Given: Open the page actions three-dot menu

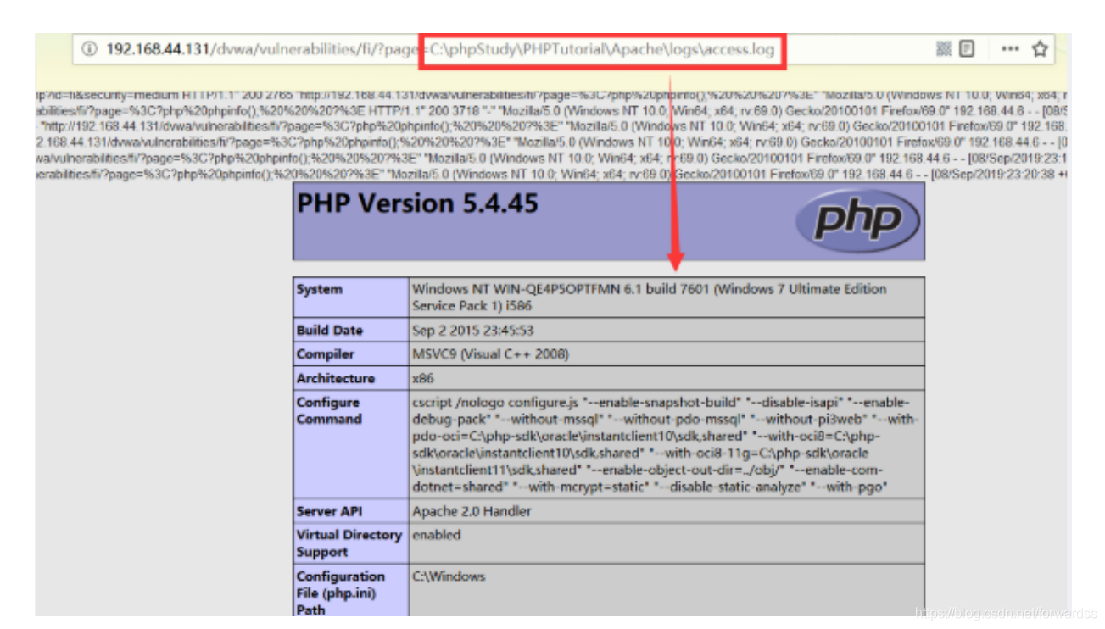Looking at the screenshot, I should point(1010,49).
